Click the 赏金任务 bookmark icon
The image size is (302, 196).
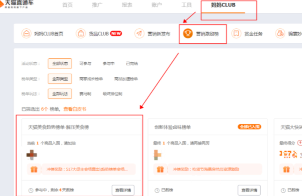pos(236,34)
